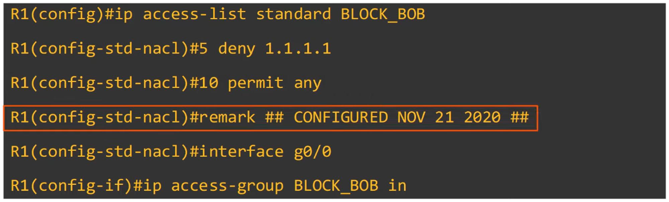Screen dimensions: 669x202
Task: Click the 'interface' keyword
Action: tap(241, 152)
